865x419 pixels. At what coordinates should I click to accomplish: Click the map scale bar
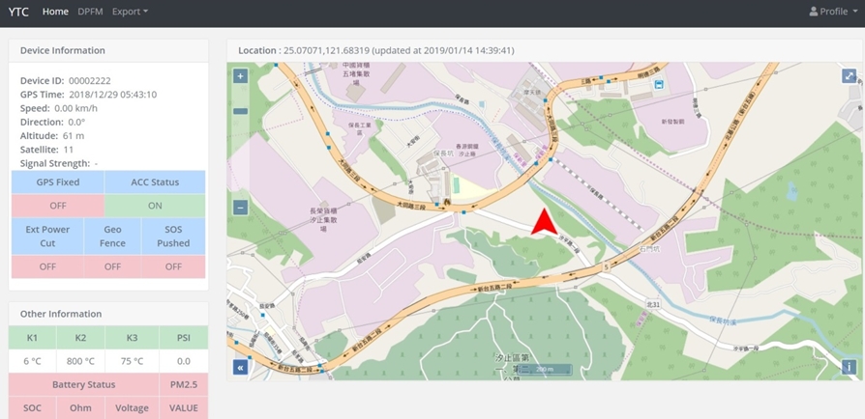(545, 369)
